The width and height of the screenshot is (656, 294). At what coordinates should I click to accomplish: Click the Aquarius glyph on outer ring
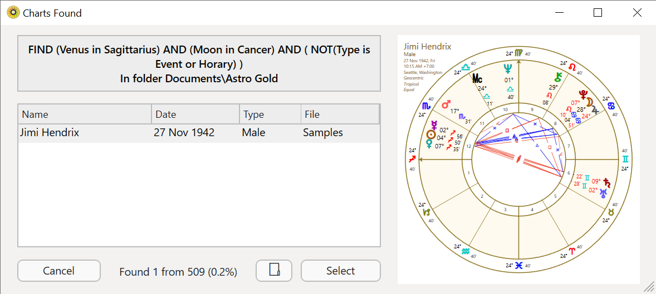tap(465, 251)
